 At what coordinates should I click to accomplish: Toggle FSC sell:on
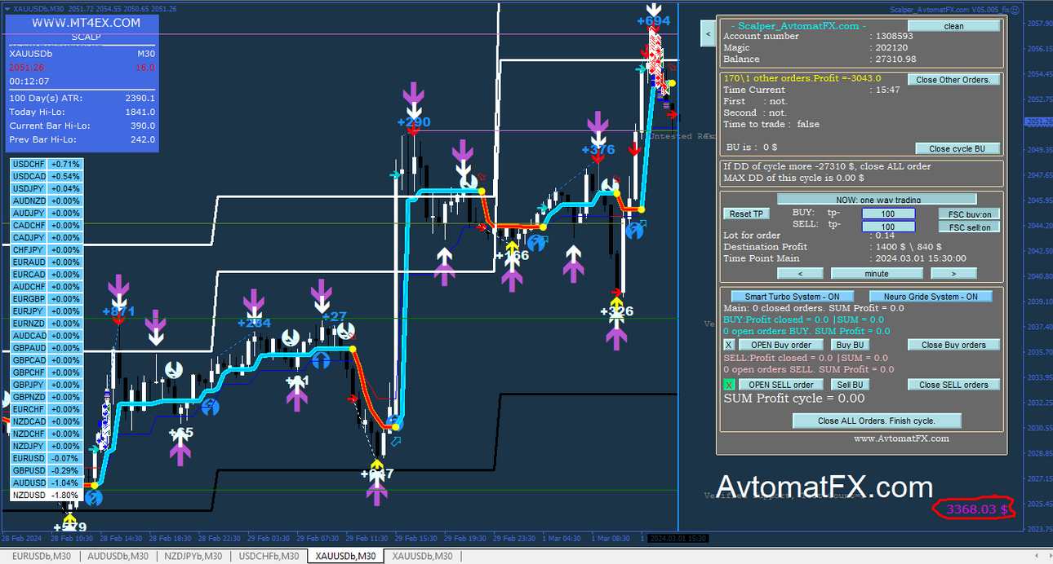coord(970,227)
